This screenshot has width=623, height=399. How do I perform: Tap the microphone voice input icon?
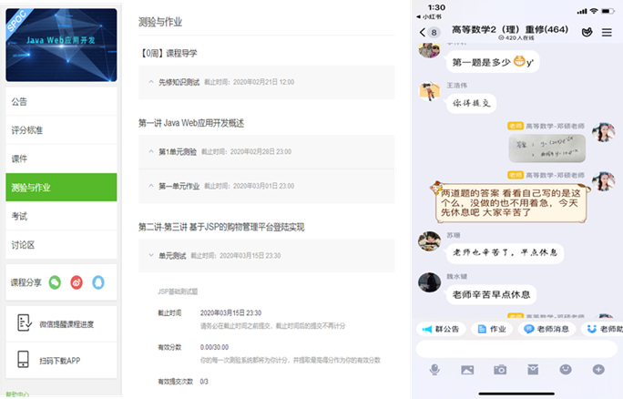tap(436, 370)
